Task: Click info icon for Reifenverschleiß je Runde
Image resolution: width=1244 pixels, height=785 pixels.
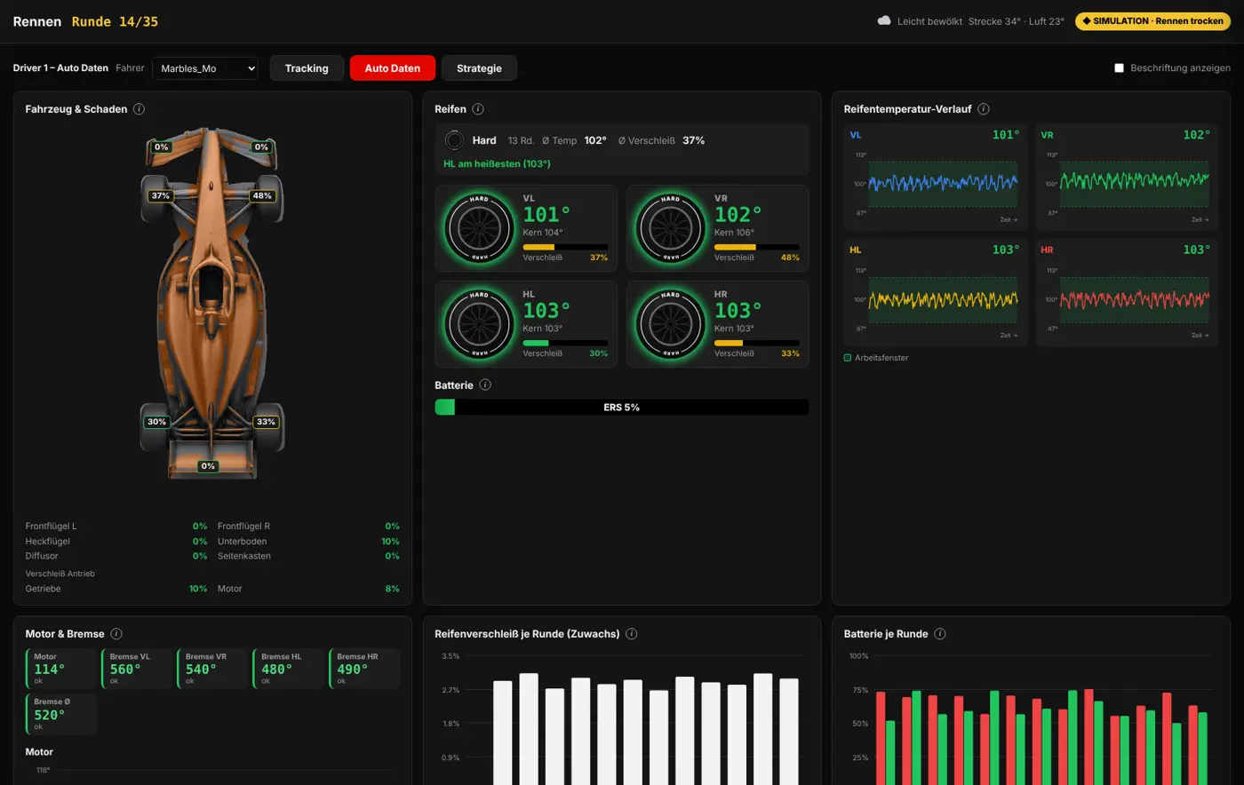Action: 632,634
